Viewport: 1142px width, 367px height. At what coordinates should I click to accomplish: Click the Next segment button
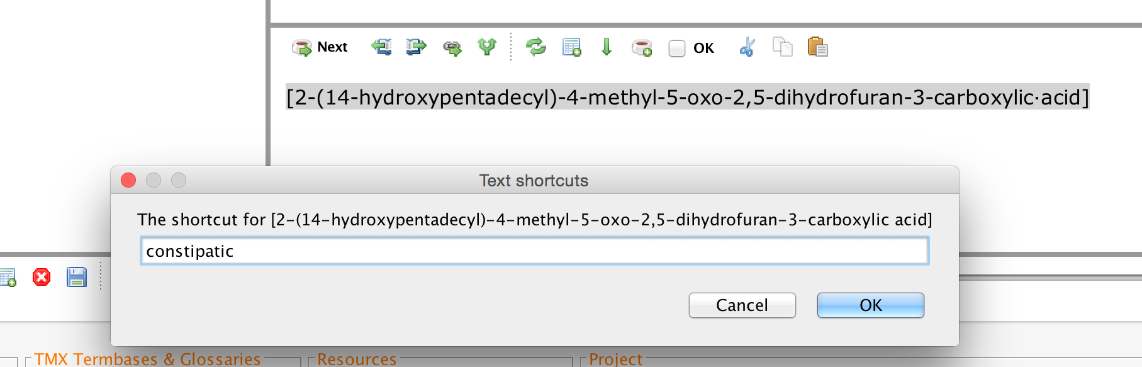click(x=320, y=47)
